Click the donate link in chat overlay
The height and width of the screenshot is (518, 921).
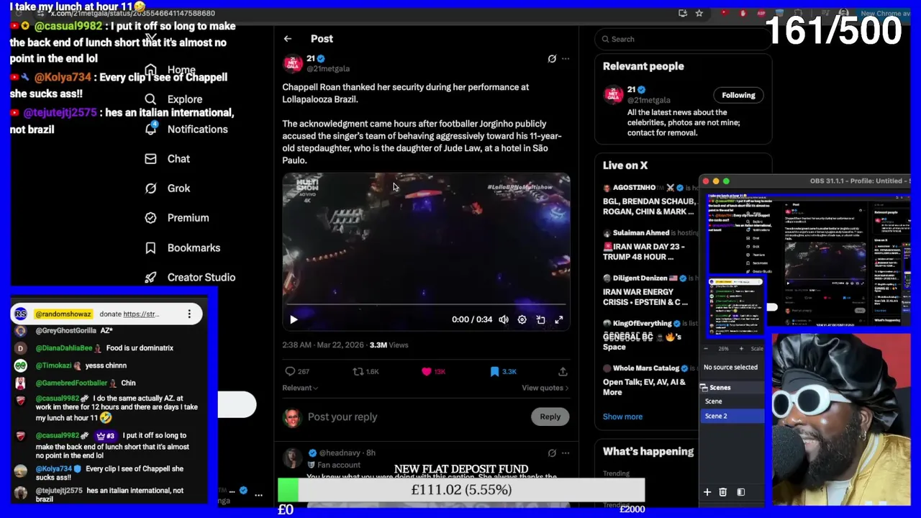[141, 314]
